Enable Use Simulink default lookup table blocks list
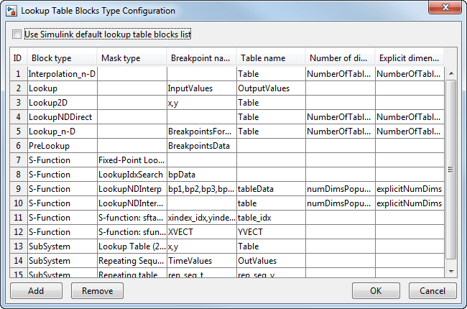The height and width of the screenshot is (309, 467). tap(17, 34)
